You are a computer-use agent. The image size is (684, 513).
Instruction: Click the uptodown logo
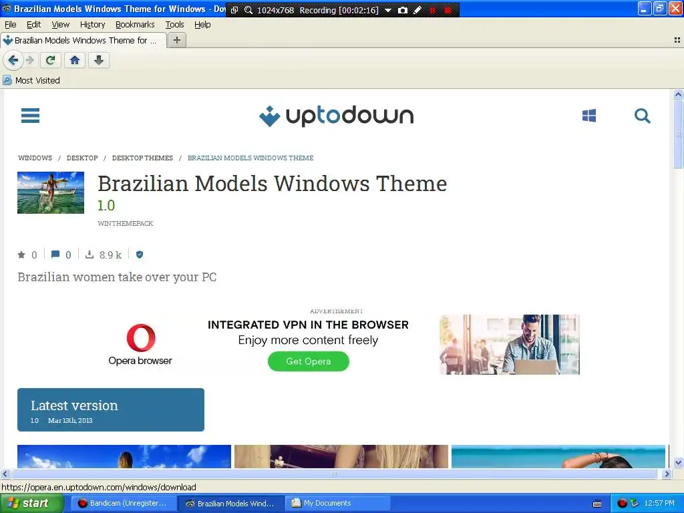point(337,116)
